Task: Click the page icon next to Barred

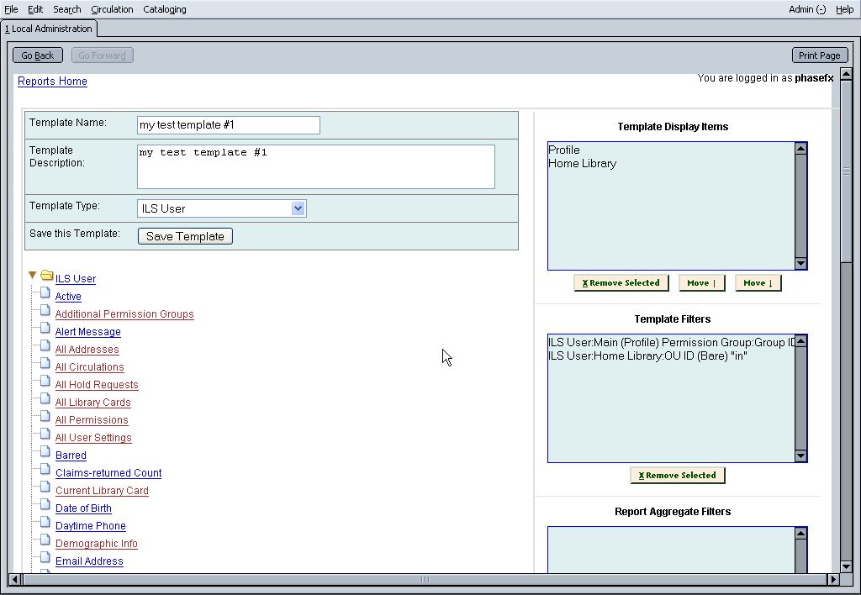Action: [45, 454]
